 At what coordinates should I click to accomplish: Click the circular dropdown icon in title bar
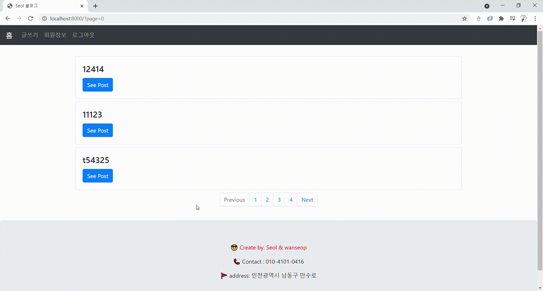coord(487,6)
